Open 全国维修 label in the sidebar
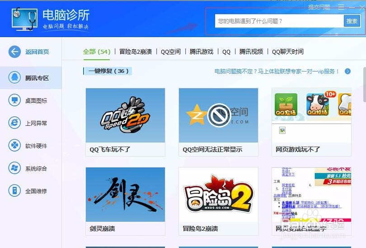The image size is (366, 248). point(36,191)
